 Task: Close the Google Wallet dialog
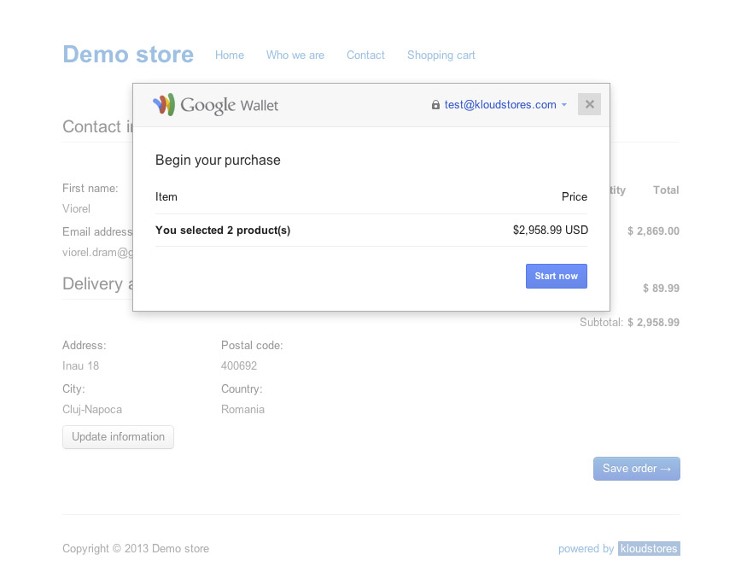[x=589, y=104]
